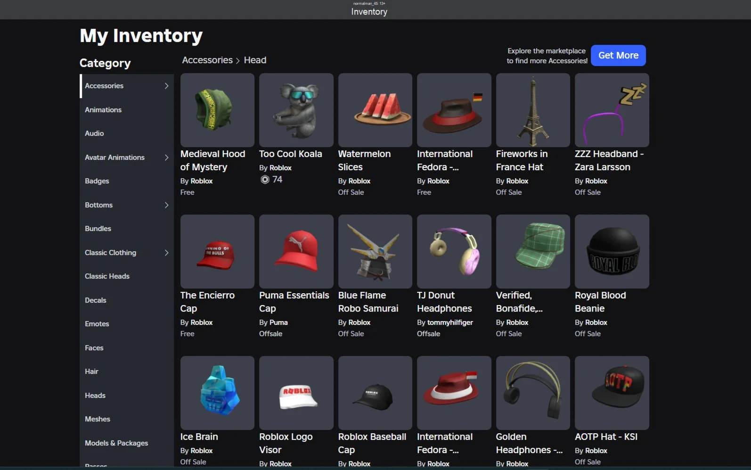
Task: Show the Bundles category
Action: pos(127,229)
